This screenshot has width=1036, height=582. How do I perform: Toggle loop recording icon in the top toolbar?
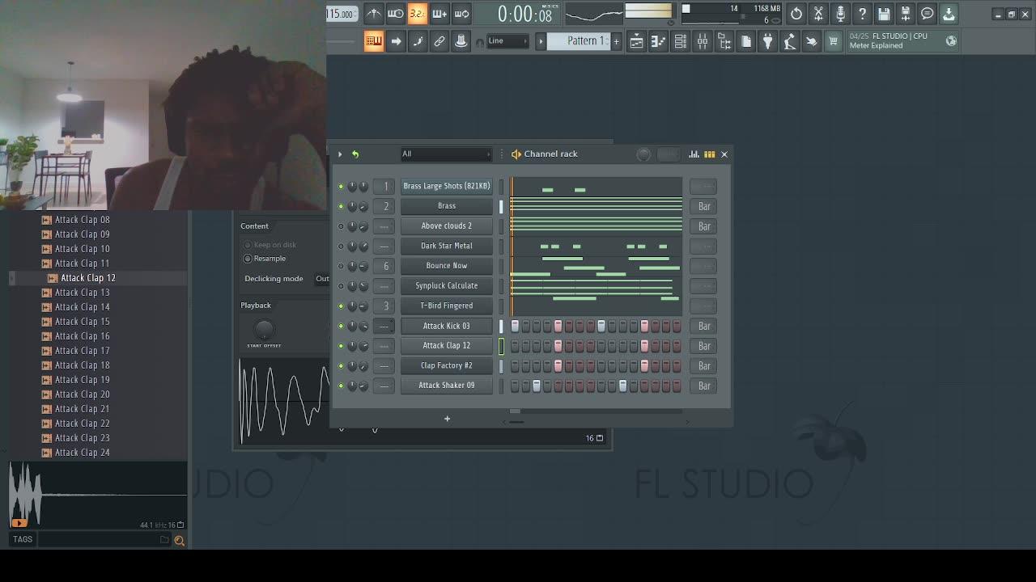[461, 14]
